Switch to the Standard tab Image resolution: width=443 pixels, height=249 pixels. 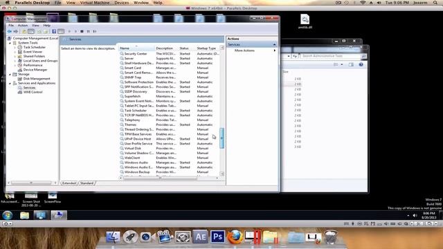[87, 183]
